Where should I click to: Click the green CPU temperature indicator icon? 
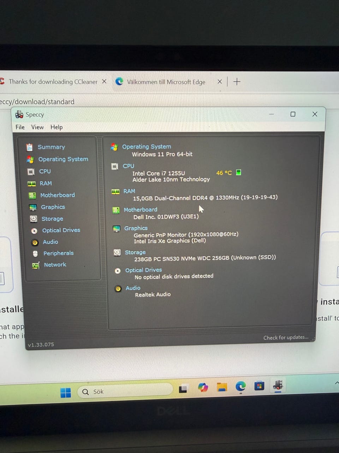point(238,172)
